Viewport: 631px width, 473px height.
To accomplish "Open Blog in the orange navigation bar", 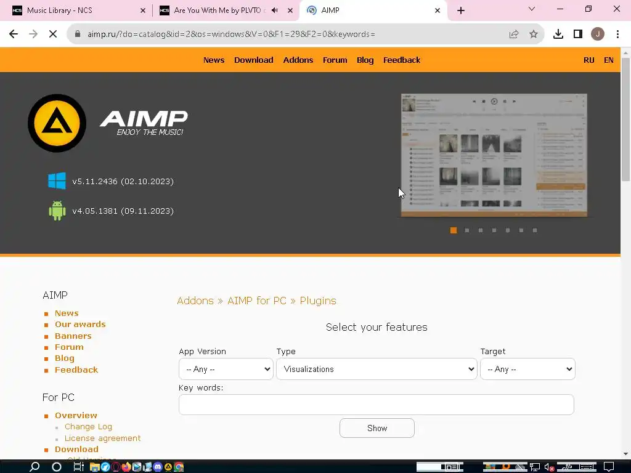I will (365, 60).
